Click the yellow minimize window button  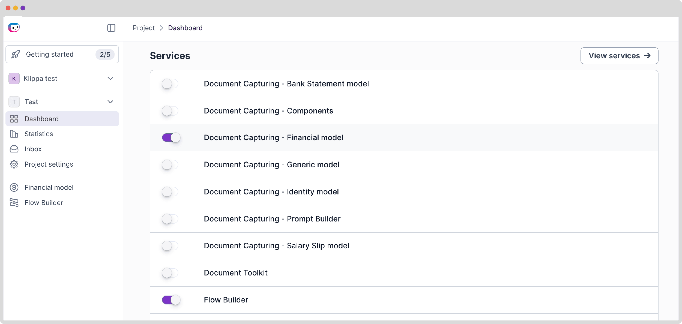(x=16, y=8)
